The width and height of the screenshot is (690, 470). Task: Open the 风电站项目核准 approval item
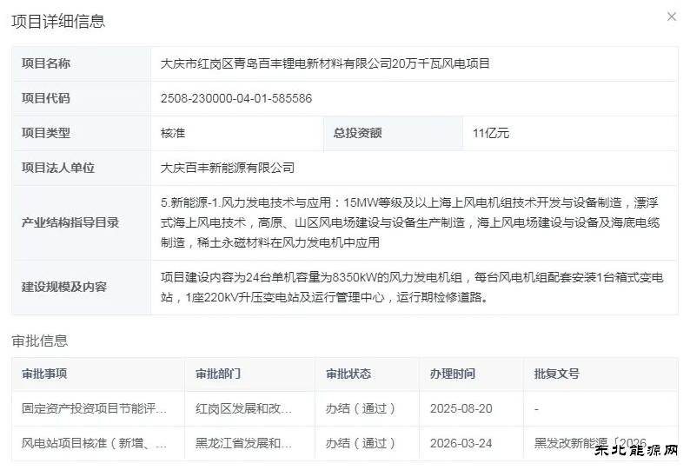click(95, 443)
